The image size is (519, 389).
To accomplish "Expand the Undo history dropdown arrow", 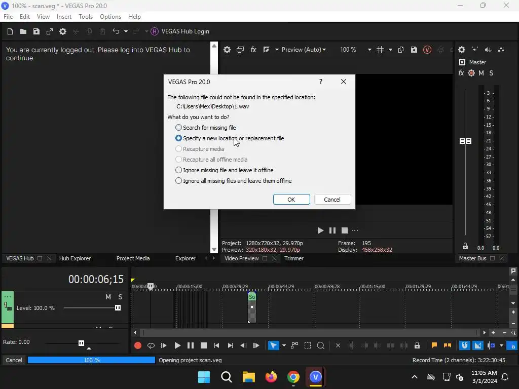I will 126,31.
